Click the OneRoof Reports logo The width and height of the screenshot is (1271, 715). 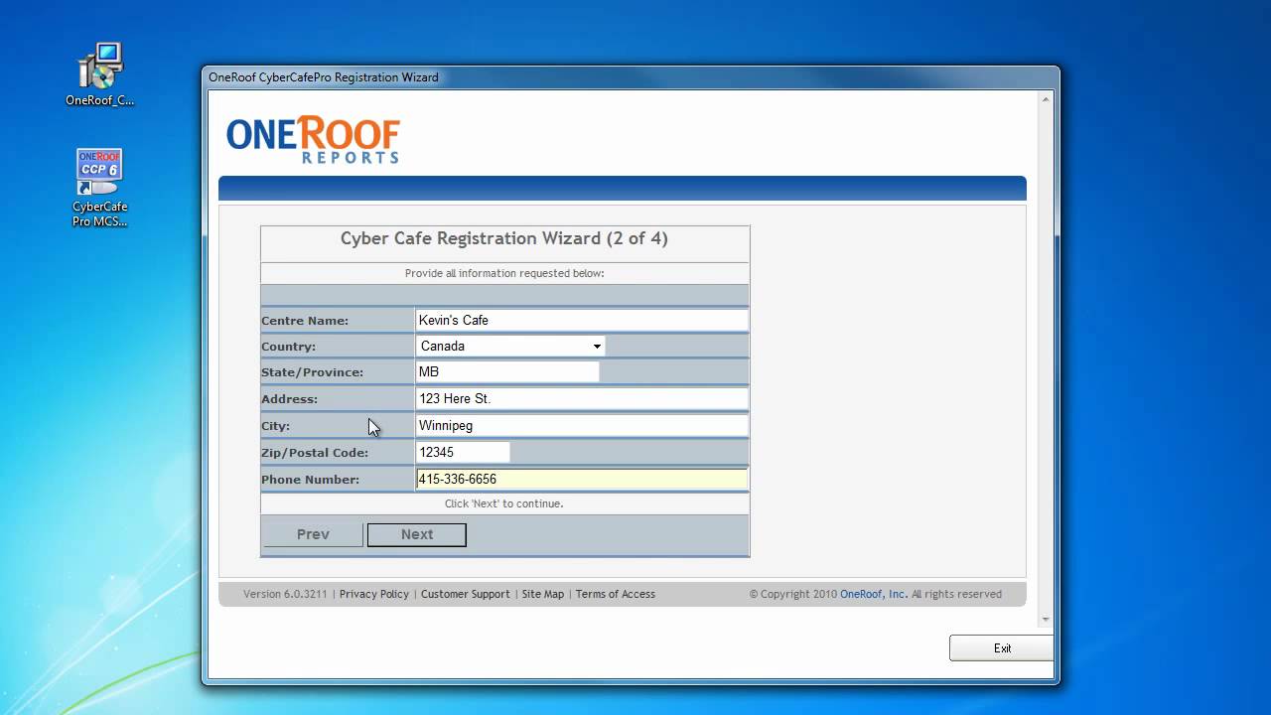pos(313,139)
